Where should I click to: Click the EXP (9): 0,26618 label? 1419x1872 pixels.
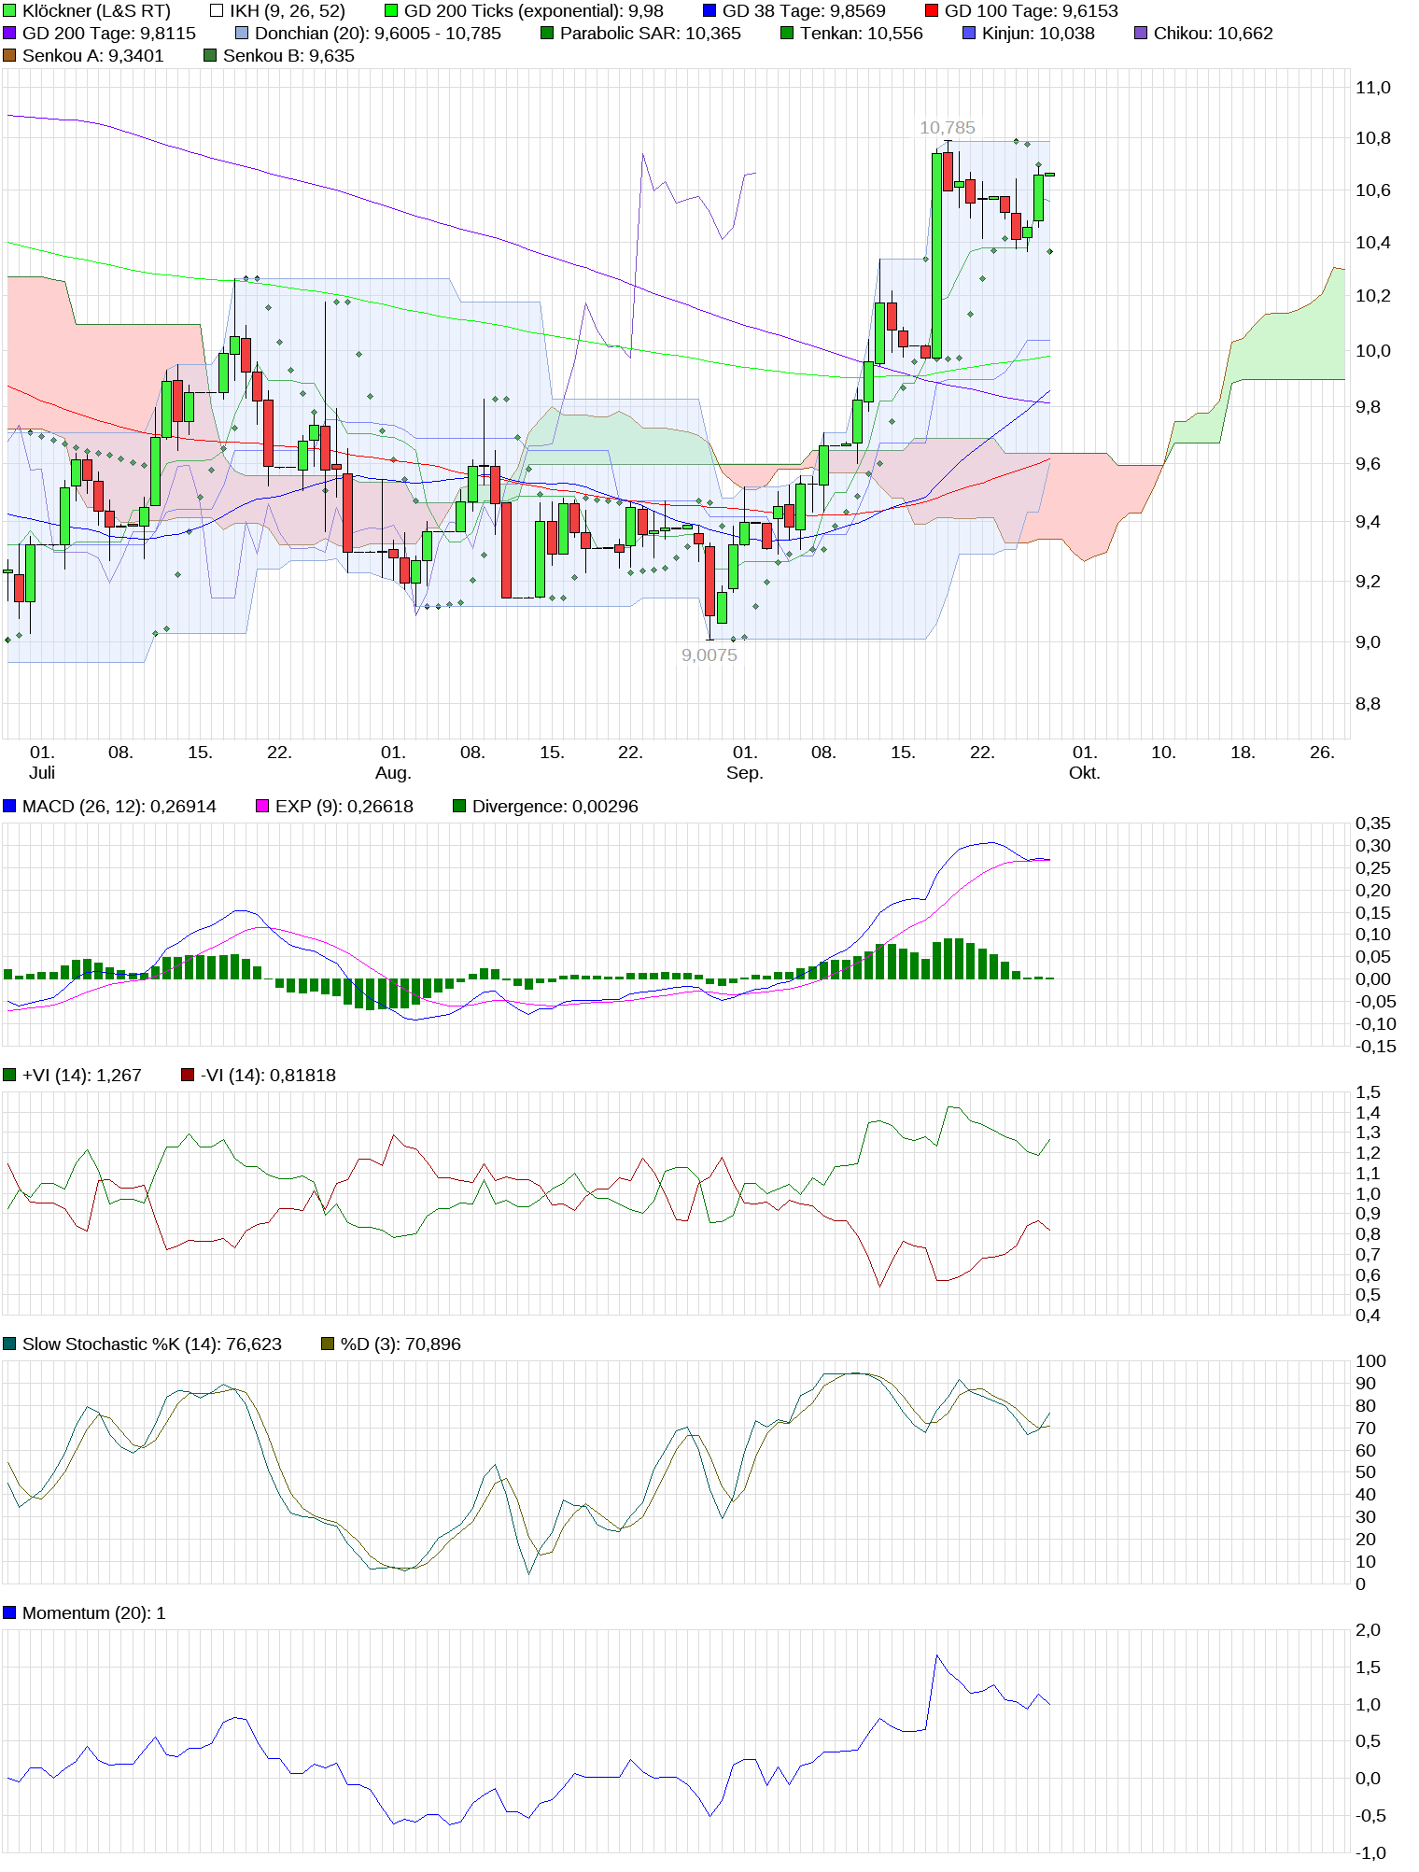pyautogui.click(x=344, y=806)
